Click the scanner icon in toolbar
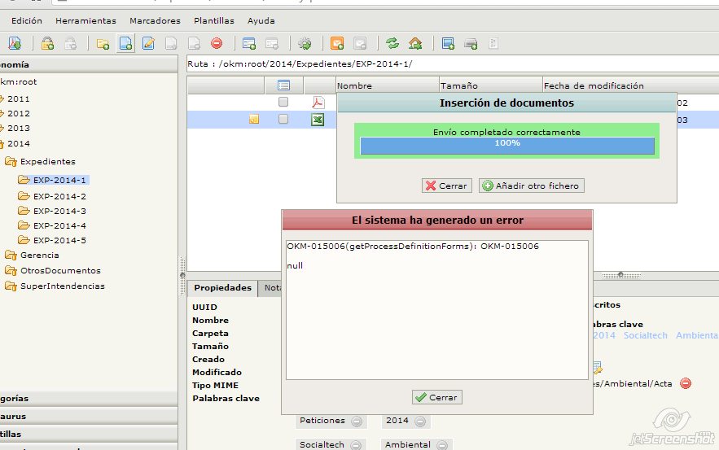Screen dimensions: 719x450 [471, 44]
